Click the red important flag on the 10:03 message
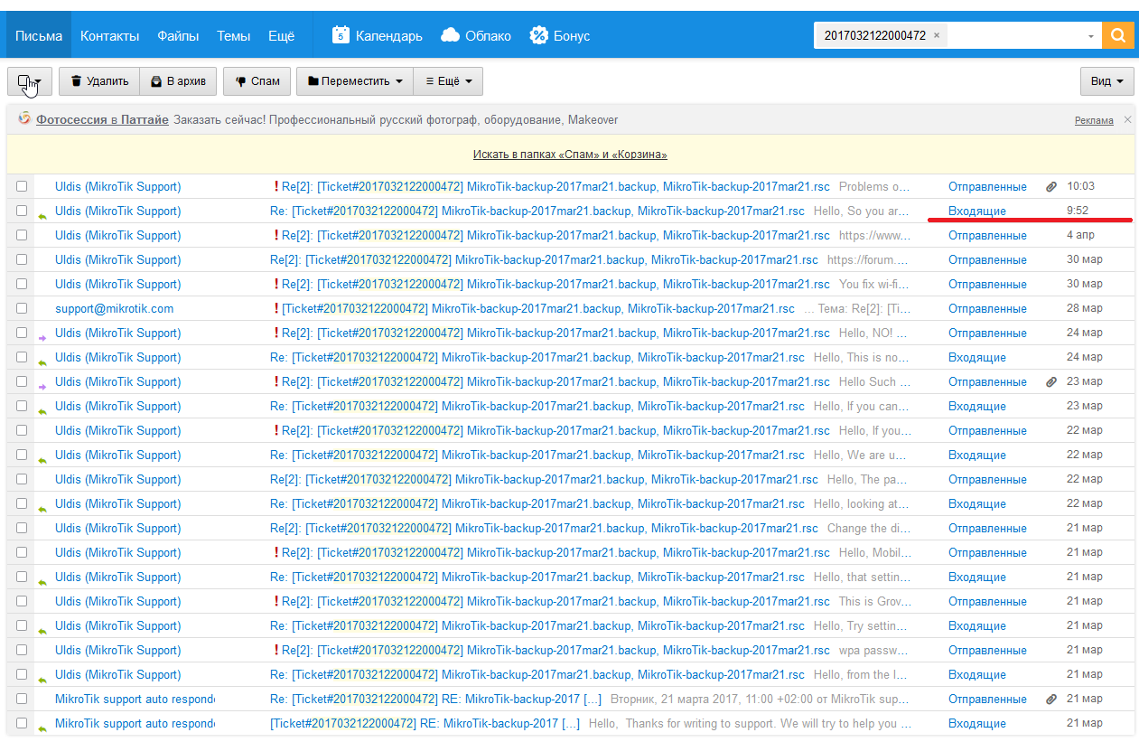This screenshot has height=742, width=1139. [275, 186]
